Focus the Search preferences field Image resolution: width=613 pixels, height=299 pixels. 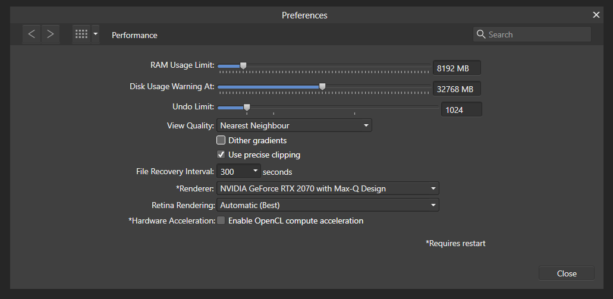pos(532,34)
